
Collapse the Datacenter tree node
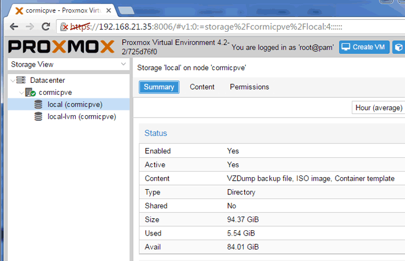[12, 80]
